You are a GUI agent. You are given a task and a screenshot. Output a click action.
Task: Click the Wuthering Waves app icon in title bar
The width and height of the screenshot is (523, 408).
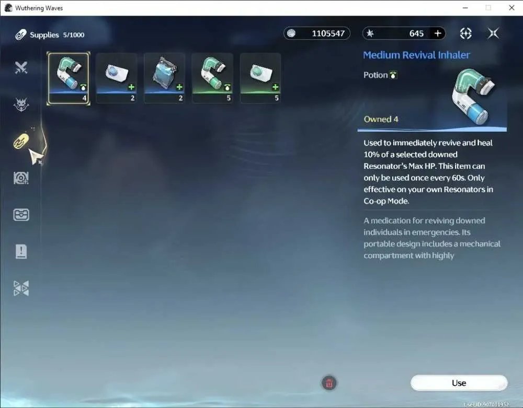[x=8, y=8]
